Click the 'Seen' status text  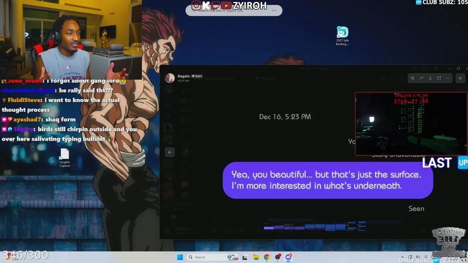(416, 209)
